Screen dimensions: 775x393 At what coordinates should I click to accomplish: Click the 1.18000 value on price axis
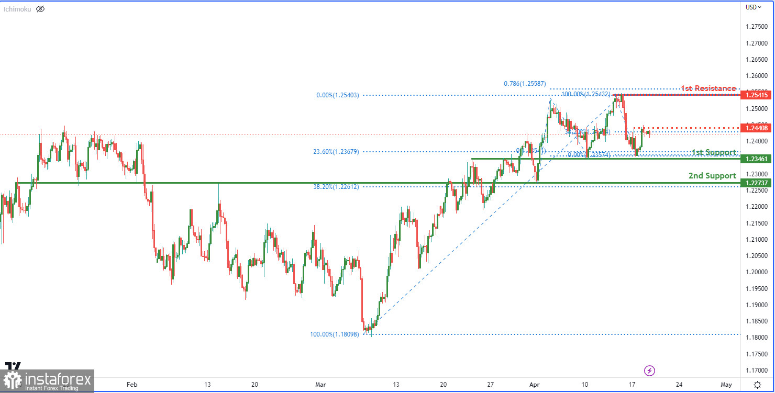pyautogui.click(x=756, y=338)
